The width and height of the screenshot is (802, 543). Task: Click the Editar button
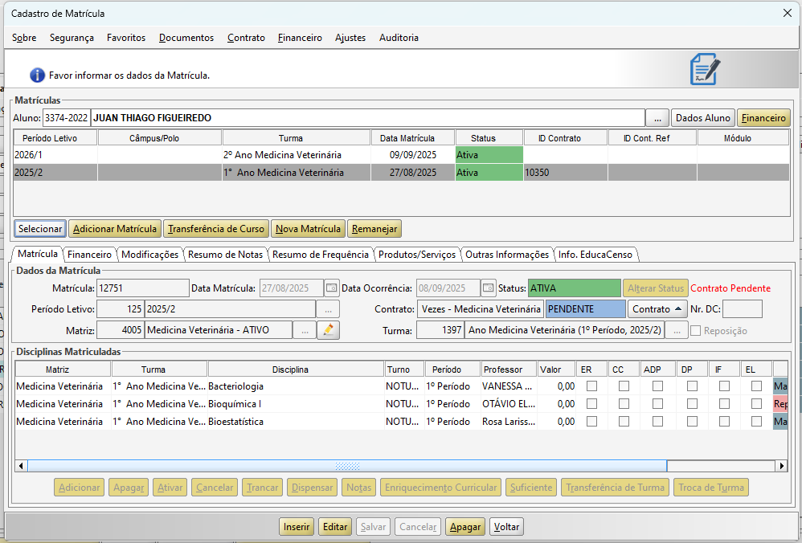(335, 527)
